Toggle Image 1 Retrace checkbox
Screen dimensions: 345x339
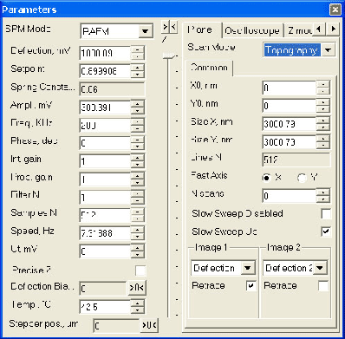251,285
